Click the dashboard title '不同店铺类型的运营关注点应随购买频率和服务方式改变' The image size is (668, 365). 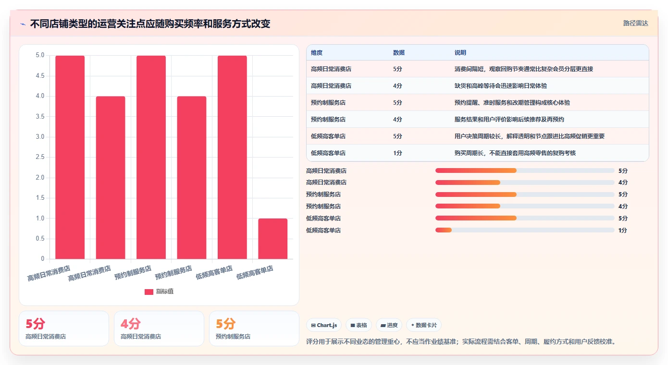click(x=150, y=24)
